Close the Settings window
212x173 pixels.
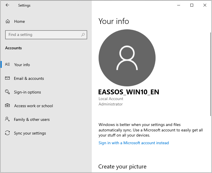point(205,5)
